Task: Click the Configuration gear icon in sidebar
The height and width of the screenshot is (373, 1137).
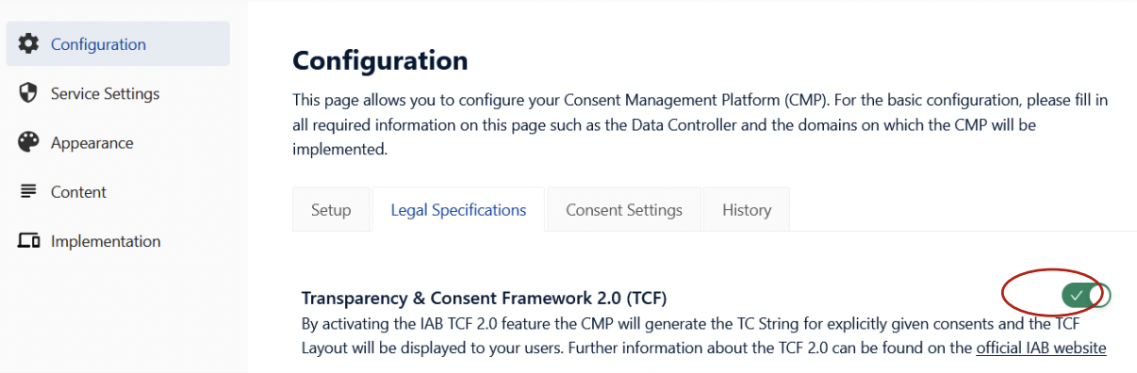Action: pos(29,44)
